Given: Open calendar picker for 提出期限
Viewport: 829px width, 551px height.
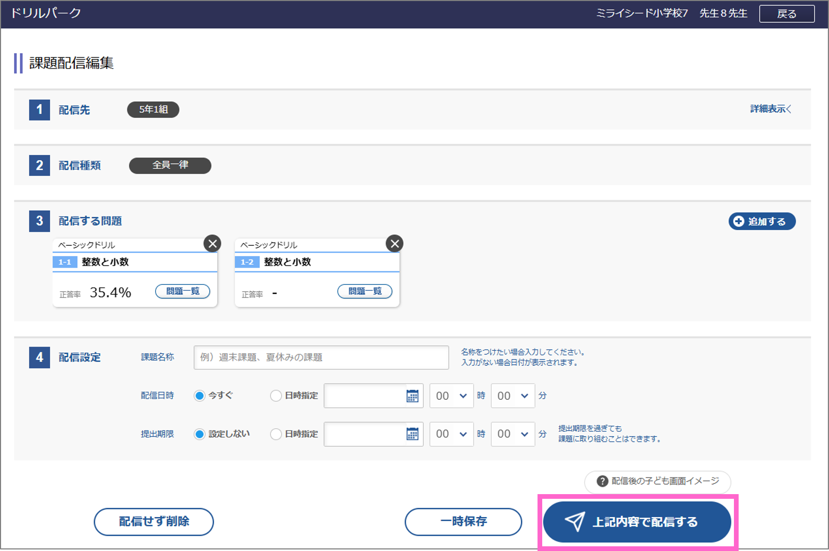Looking at the screenshot, I should (413, 434).
